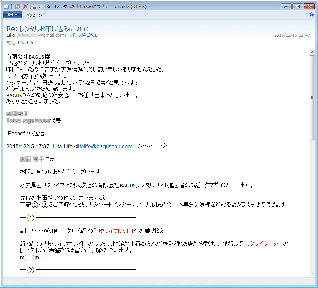Click the envelope icon in the title bar

[6, 7]
